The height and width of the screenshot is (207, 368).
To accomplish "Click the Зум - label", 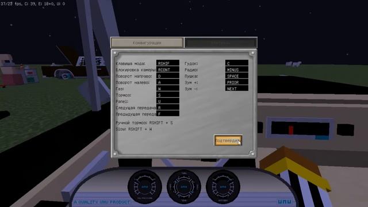I will [191, 89].
